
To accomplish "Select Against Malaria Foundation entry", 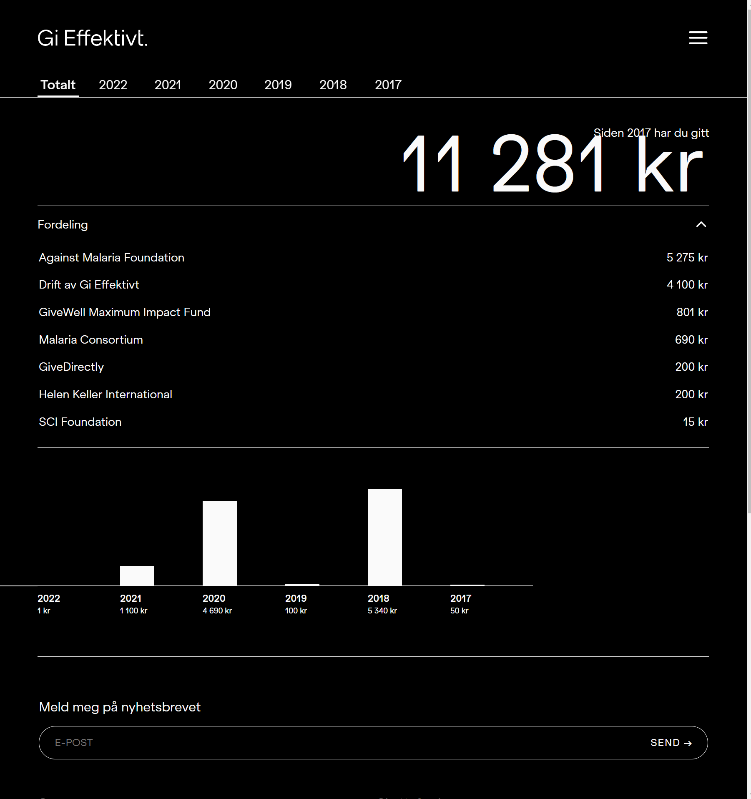I will 111,257.
